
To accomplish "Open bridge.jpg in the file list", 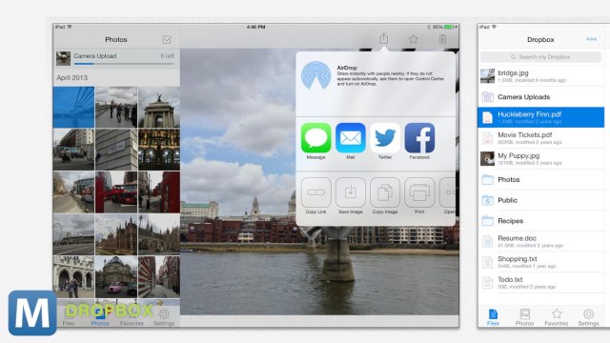I will point(540,76).
